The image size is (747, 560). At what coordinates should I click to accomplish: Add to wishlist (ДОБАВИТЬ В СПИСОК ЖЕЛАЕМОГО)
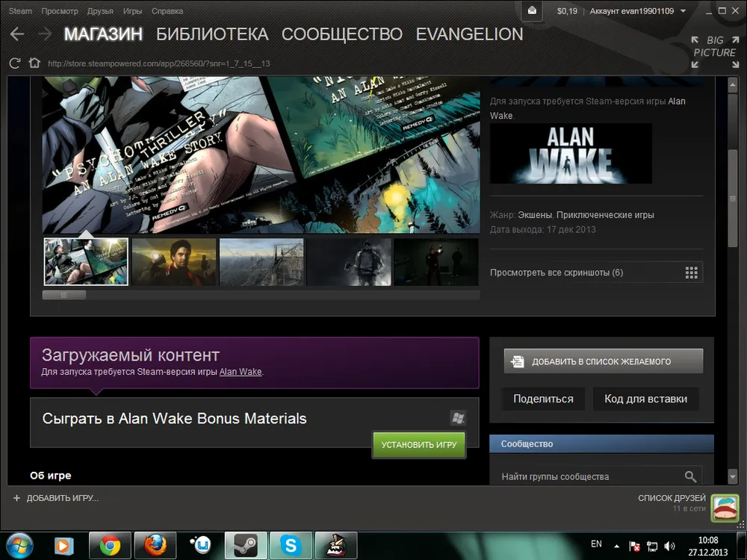click(x=603, y=361)
